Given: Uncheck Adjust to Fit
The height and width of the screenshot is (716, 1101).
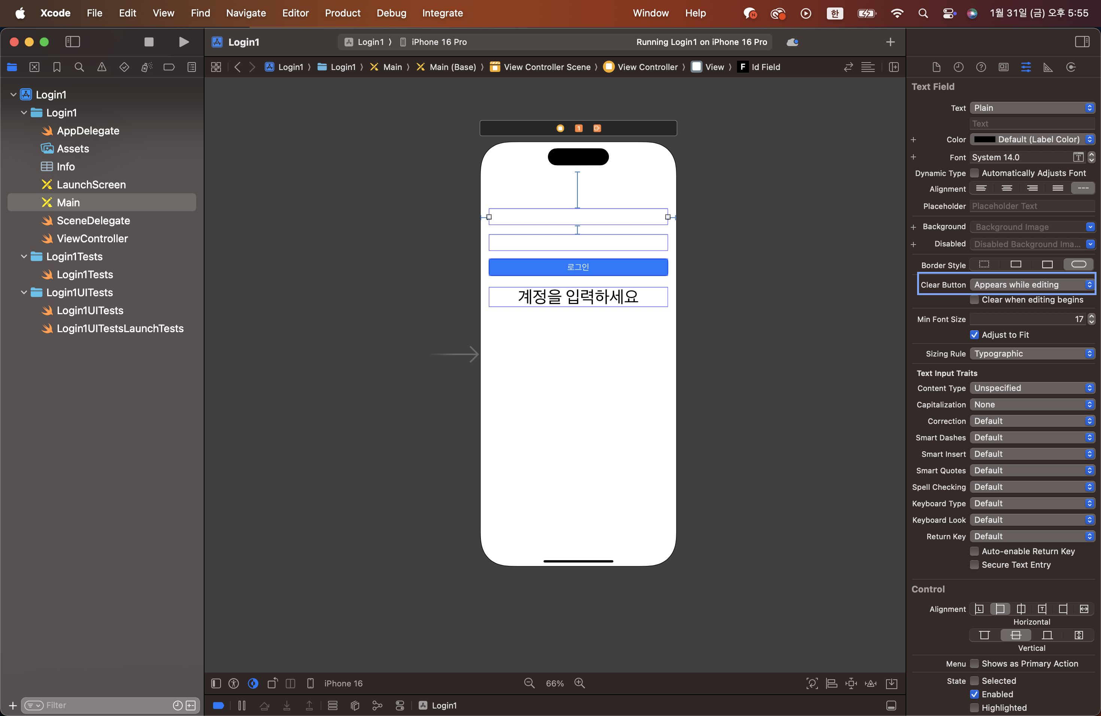Looking at the screenshot, I should 974,334.
